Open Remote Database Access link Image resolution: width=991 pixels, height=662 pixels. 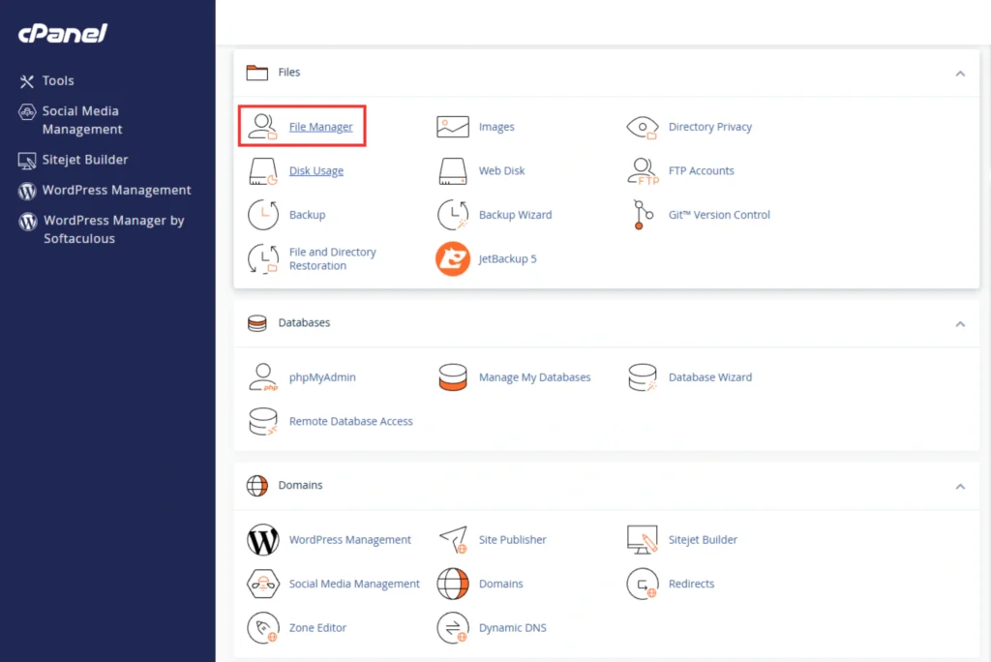[x=350, y=421]
